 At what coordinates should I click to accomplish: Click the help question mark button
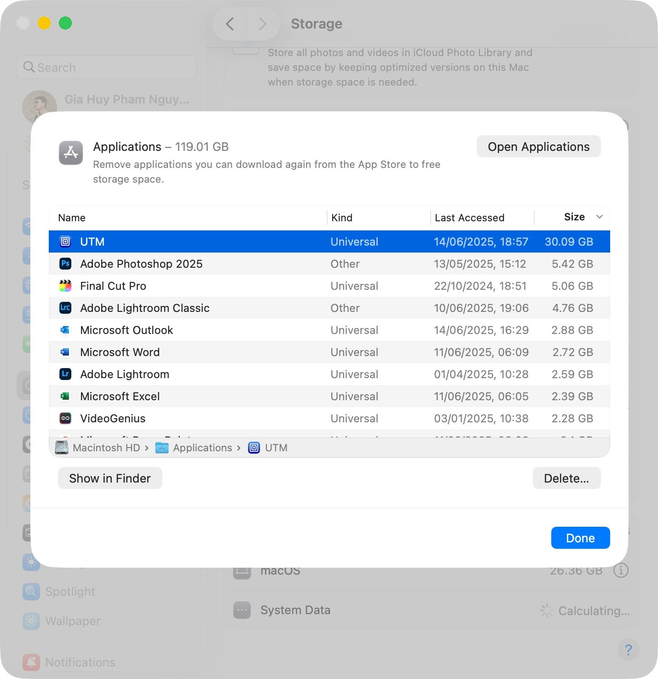coord(628,650)
